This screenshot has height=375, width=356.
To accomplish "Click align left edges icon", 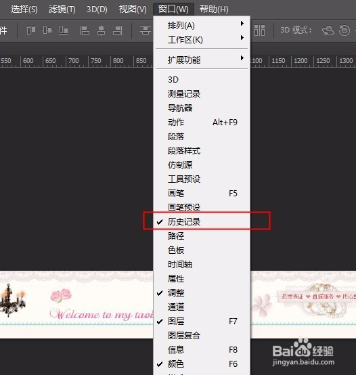I will pyautogui.click(x=85, y=30).
